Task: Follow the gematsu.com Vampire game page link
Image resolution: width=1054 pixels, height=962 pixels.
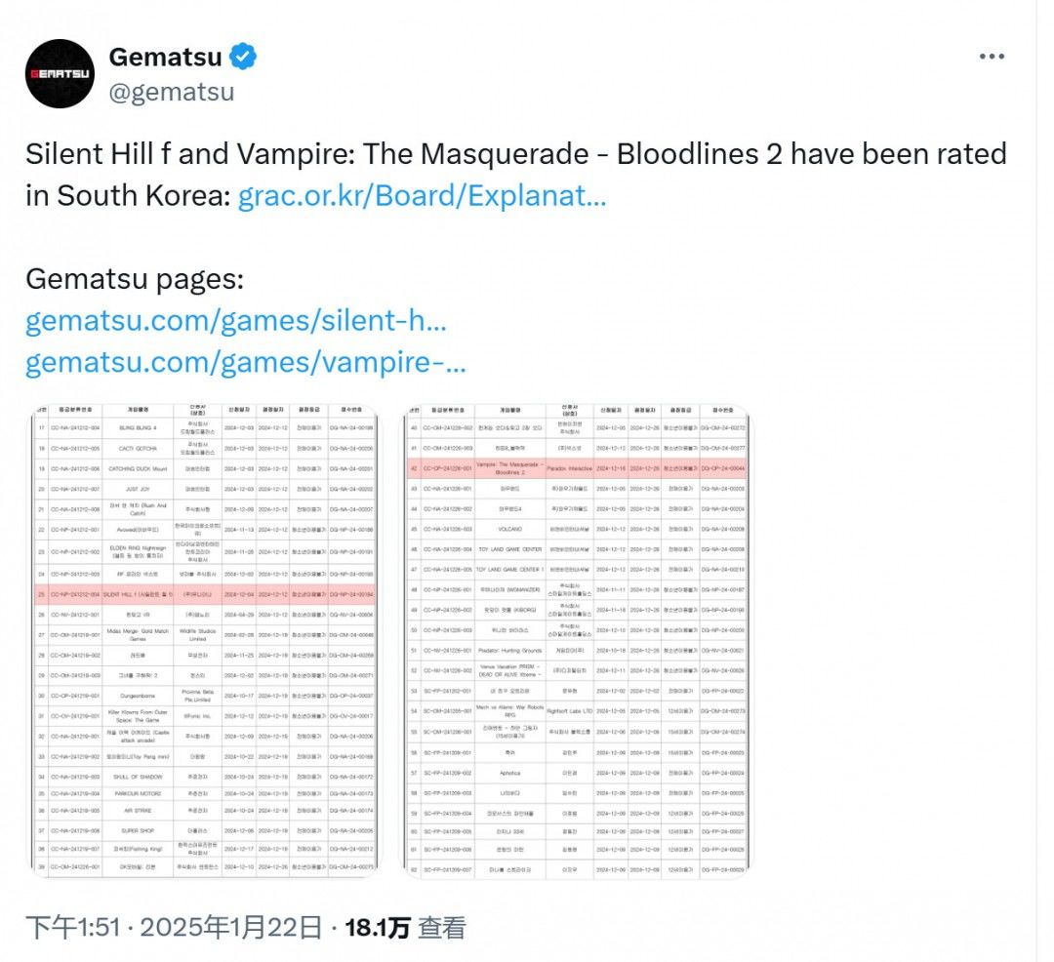Action: pos(245,363)
